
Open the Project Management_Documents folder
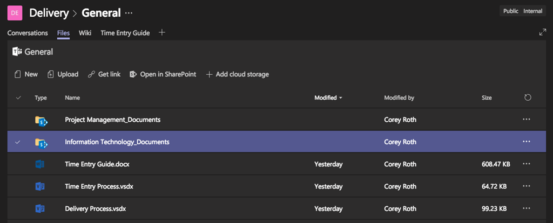click(113, 120)
